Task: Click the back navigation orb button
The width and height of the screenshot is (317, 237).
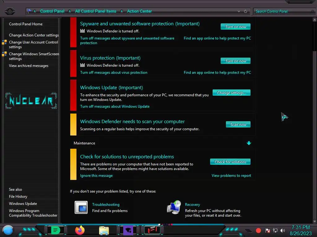Action: pyautogui.click(x=10, y=11)
